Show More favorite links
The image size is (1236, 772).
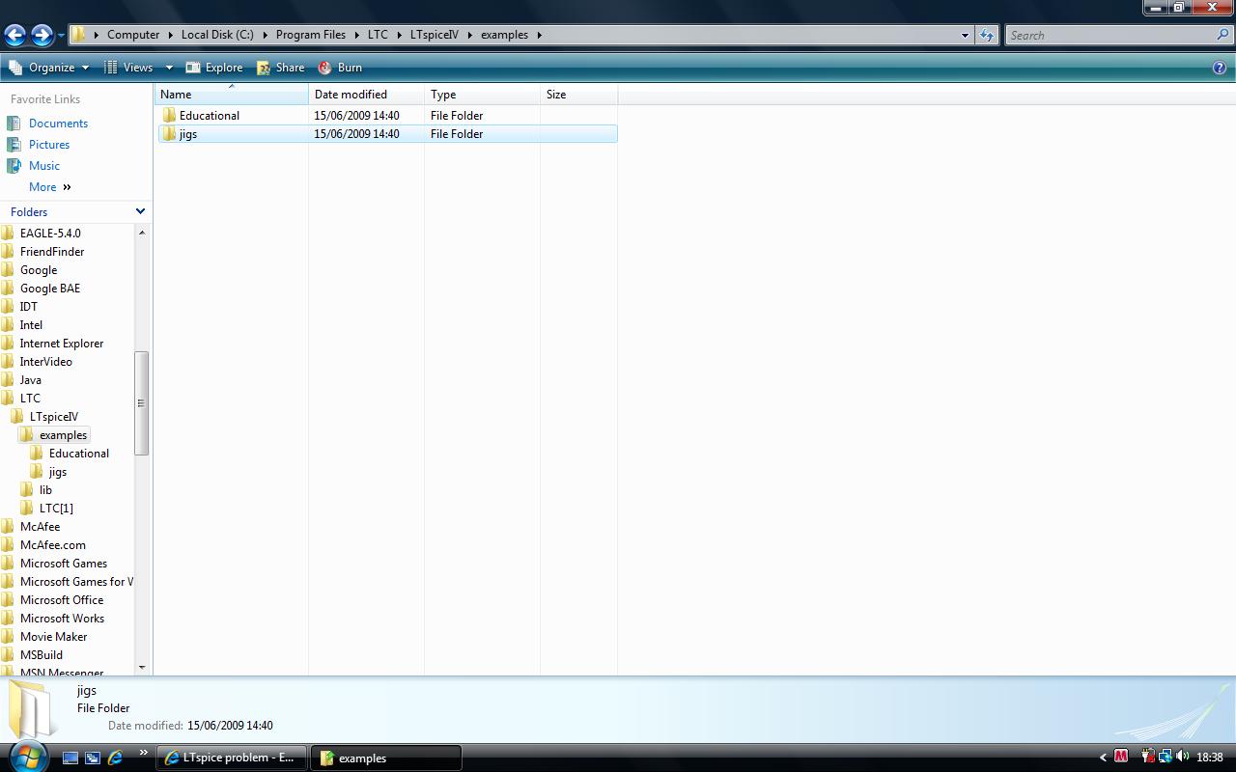tap(49, 187)
